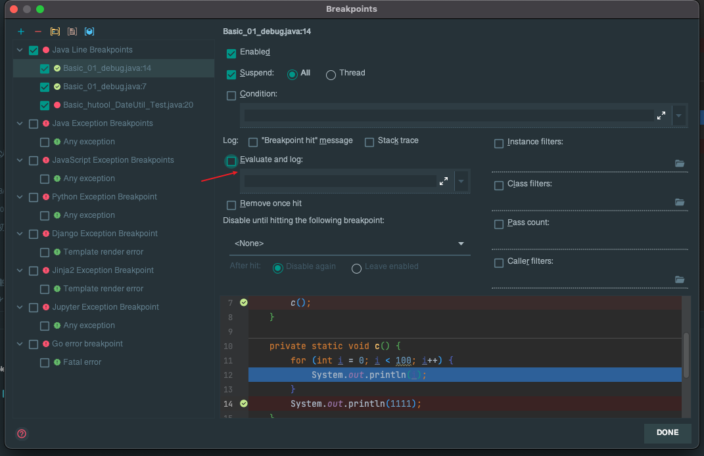Screen dimensions: 704x456
Task: Click the remove breakpoint minus icon
Action: pyautogui.click(x=38, y=31)
